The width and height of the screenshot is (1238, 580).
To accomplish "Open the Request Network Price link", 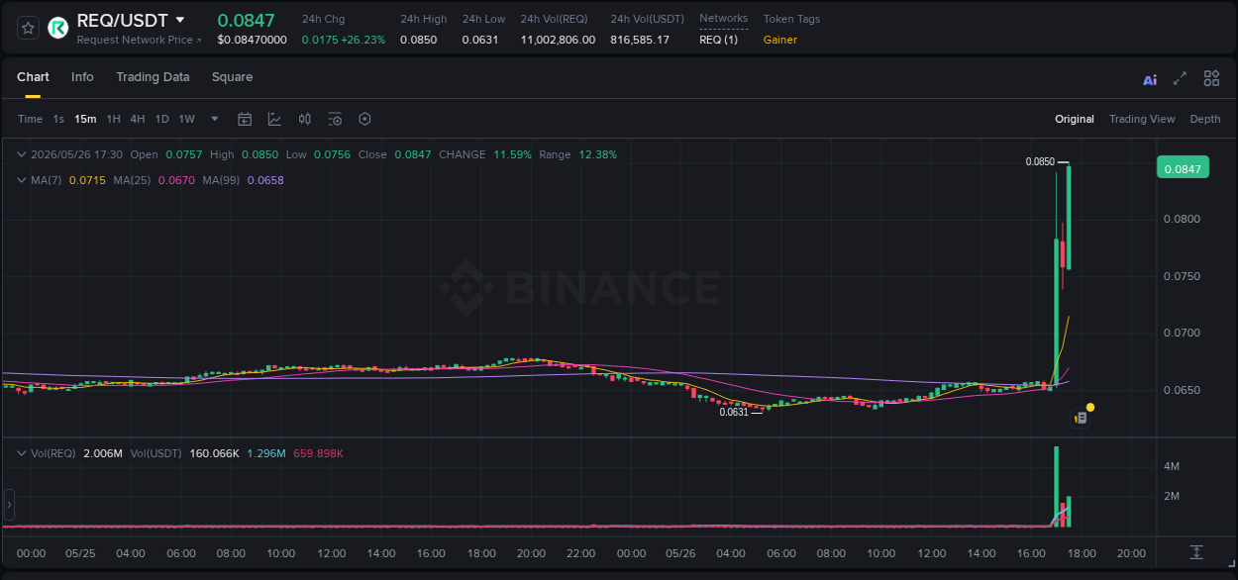I will tap(139, 40).
